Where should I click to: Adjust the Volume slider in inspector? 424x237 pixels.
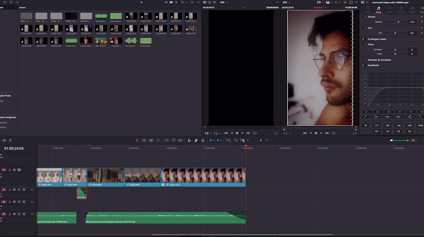point(398,22)
